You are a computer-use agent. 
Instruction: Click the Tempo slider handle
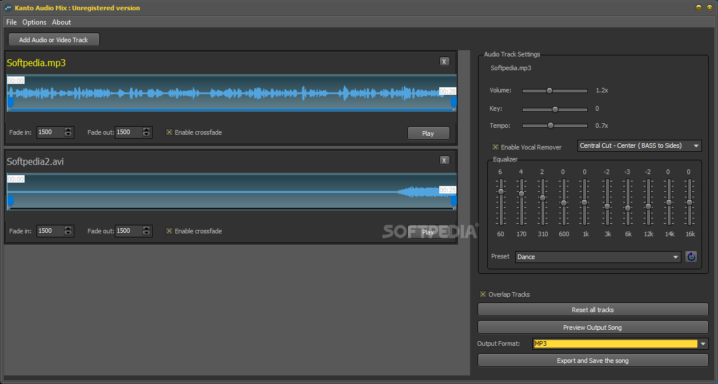click(551, 126)
